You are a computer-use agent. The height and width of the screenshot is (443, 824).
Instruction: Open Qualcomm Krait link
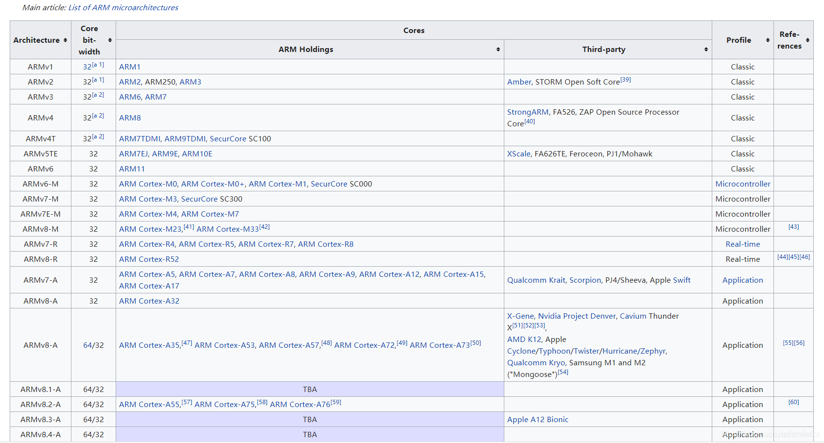click(536, 280)
